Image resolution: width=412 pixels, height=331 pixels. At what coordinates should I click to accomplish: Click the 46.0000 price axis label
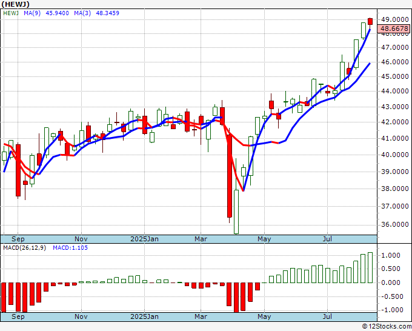click(x=395, y=62)
